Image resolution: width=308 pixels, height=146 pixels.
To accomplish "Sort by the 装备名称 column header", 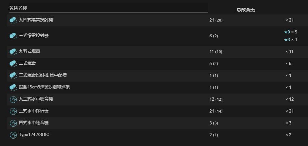I will (x=18, y=8).
